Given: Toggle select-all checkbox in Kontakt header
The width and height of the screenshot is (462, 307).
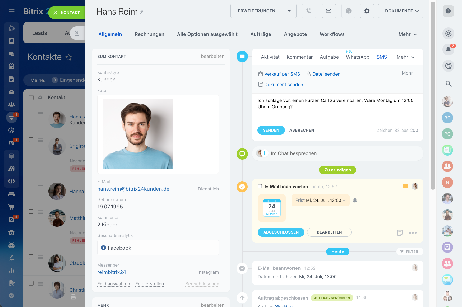Looking at the screenshot, I should tap(31, 97).
